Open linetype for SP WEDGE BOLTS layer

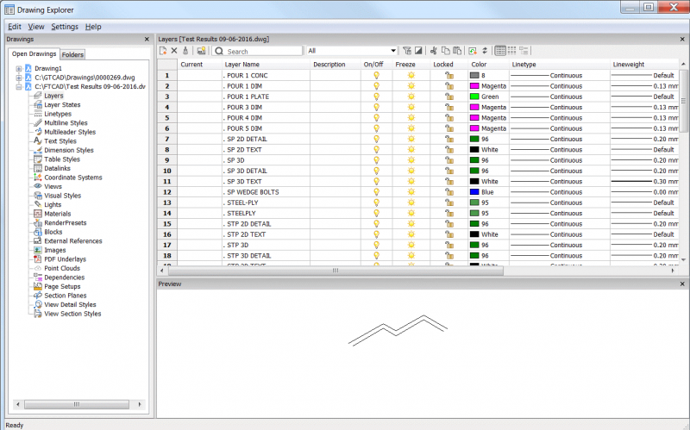(559, 192)
